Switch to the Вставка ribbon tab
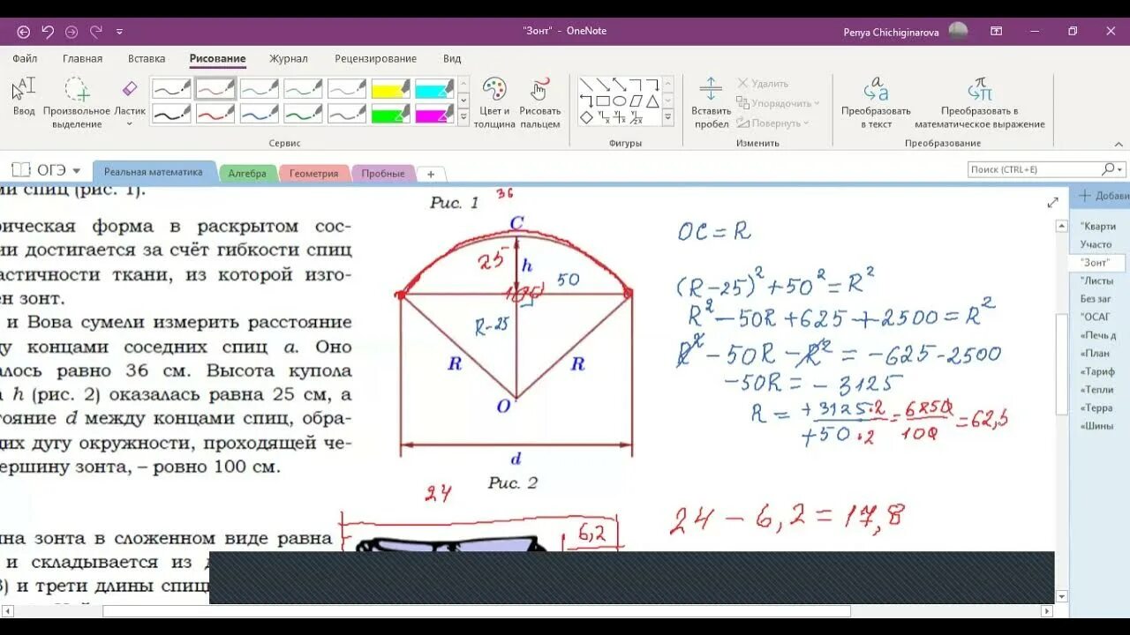Image resolution: width=1130 pixels, height=635 pixels. pos(147,59)
